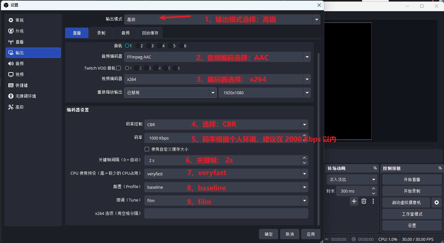This screenshot has width=444, height=243.
Task: Click 启动虚拟摄像机 in the OBS main window
Action: 406,202
